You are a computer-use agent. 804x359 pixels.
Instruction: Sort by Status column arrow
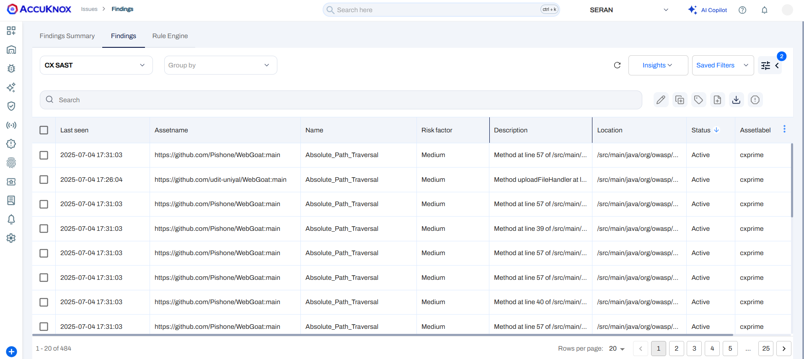click(x=716, y=130)
